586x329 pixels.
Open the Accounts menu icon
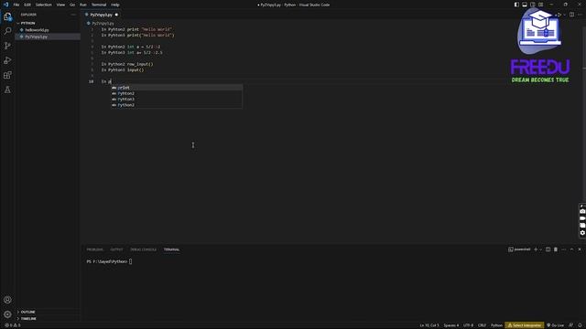pyautogui.click(x=7, y=300)
